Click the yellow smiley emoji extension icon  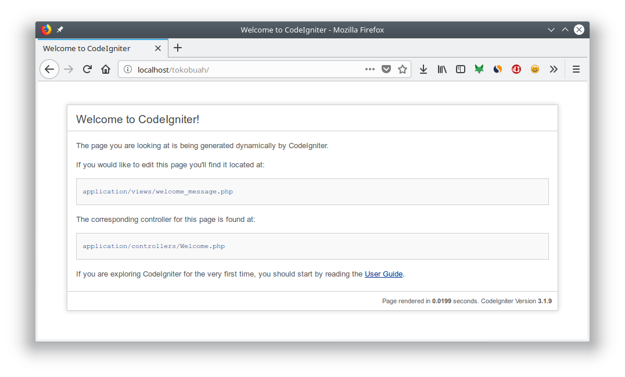535,69
